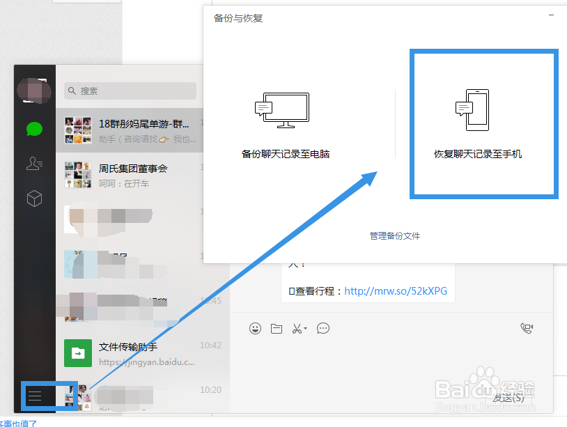
Task: Start a video call with the camera icon
Action: 527,327
